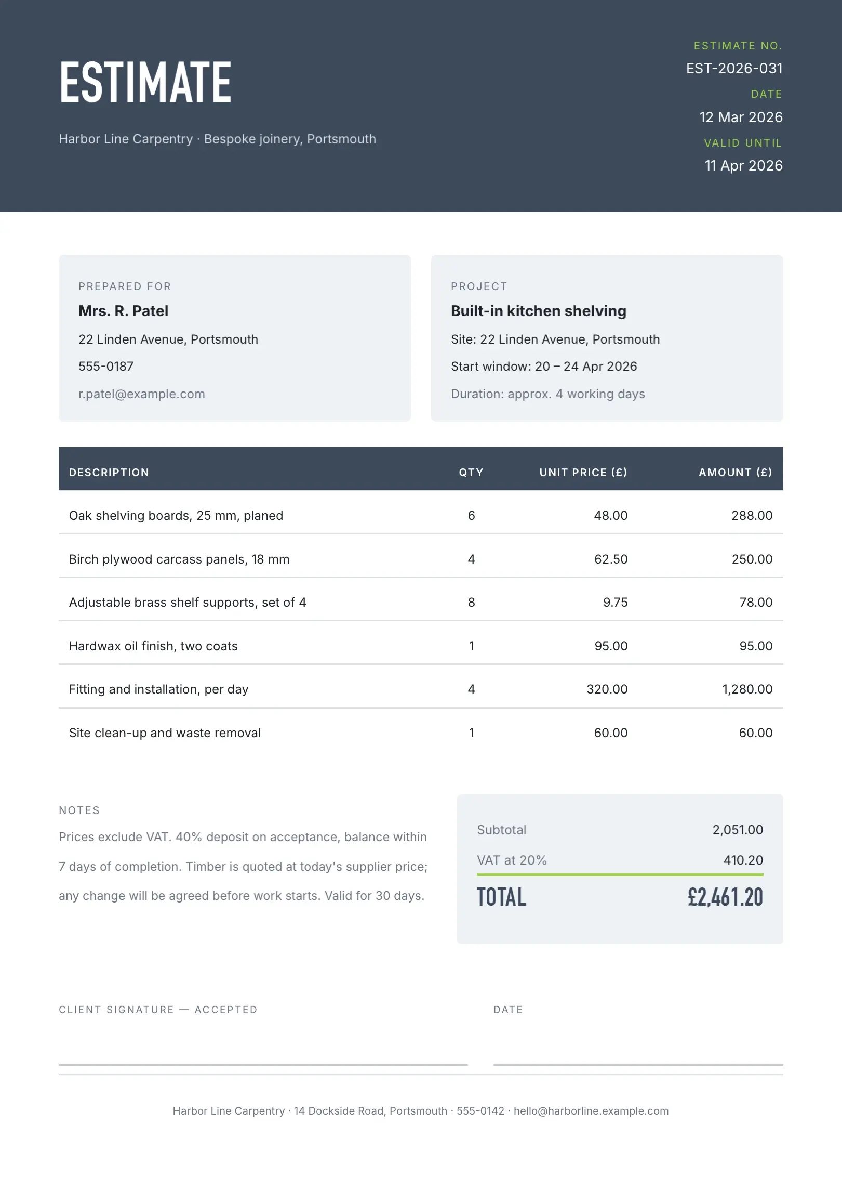Click unit price 320.00
This screenshot has height=1190, width=842.
(x=607, y=689)
